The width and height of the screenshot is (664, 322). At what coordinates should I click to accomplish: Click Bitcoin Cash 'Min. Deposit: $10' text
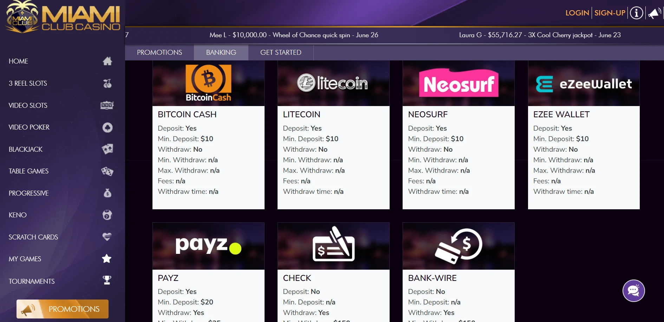185,139
